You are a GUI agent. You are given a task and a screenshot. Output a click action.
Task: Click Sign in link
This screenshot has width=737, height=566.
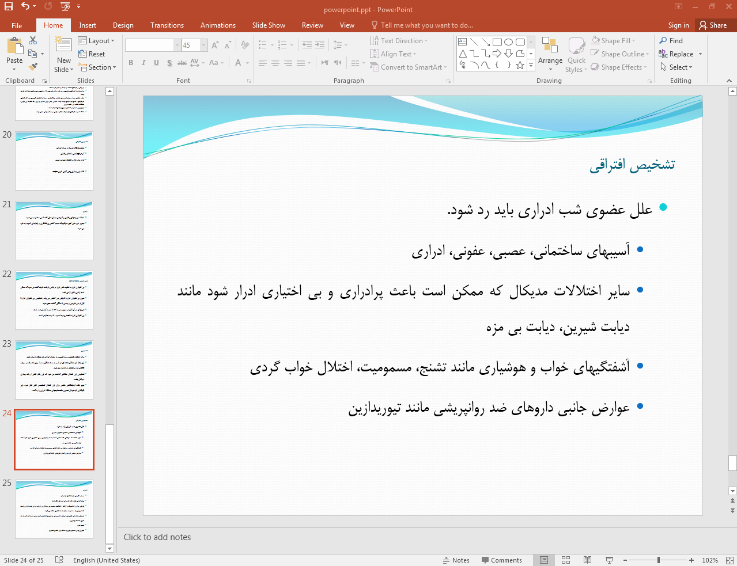tap(678, 25)
